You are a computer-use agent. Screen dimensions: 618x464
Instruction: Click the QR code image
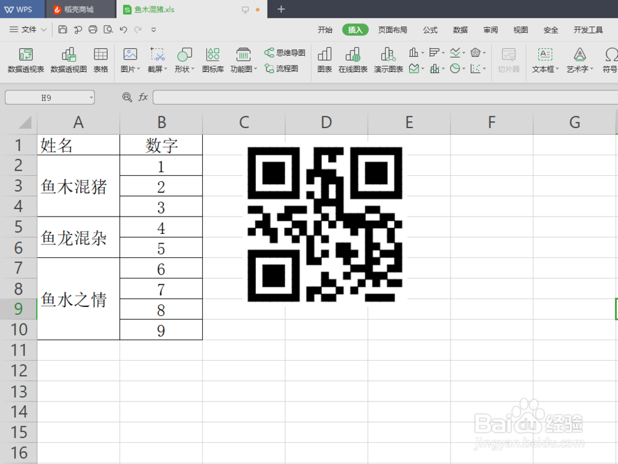pos(325,224)
